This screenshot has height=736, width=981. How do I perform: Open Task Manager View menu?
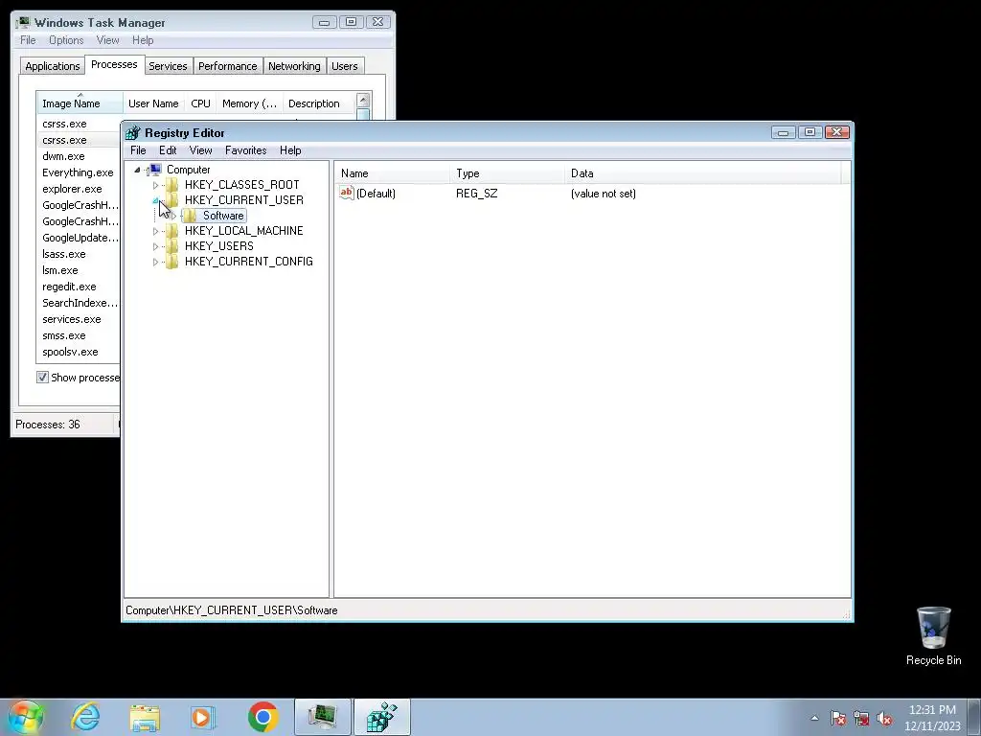(x=107, y=40)
